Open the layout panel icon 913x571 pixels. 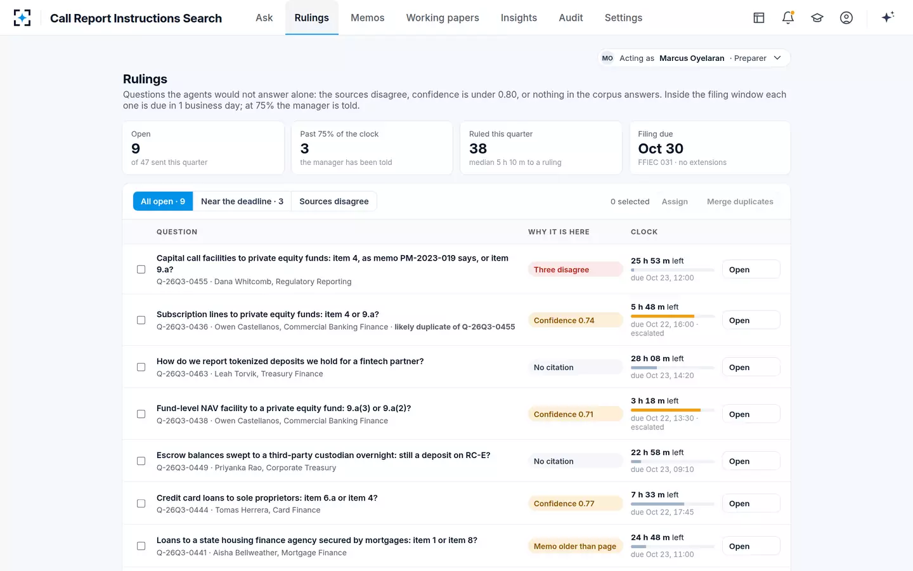point(759,18)
